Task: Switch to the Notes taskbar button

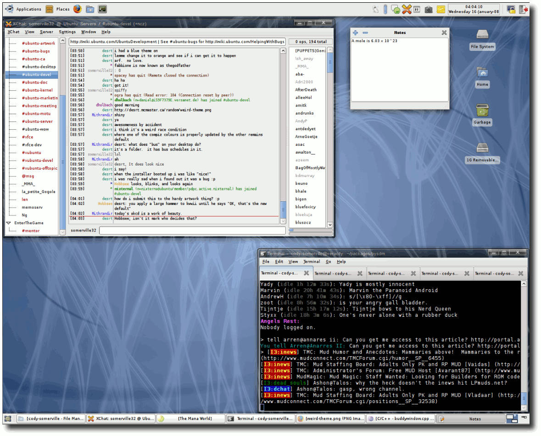Action: pos(470,419)
